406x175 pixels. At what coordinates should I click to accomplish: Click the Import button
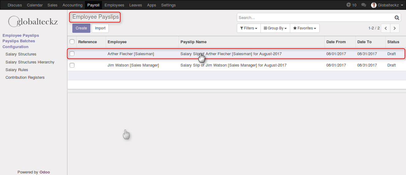click(x=100, y=28)
